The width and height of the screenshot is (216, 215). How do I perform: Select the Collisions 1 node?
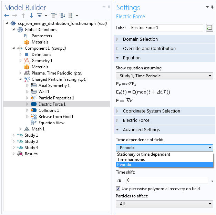pos(49,110)
